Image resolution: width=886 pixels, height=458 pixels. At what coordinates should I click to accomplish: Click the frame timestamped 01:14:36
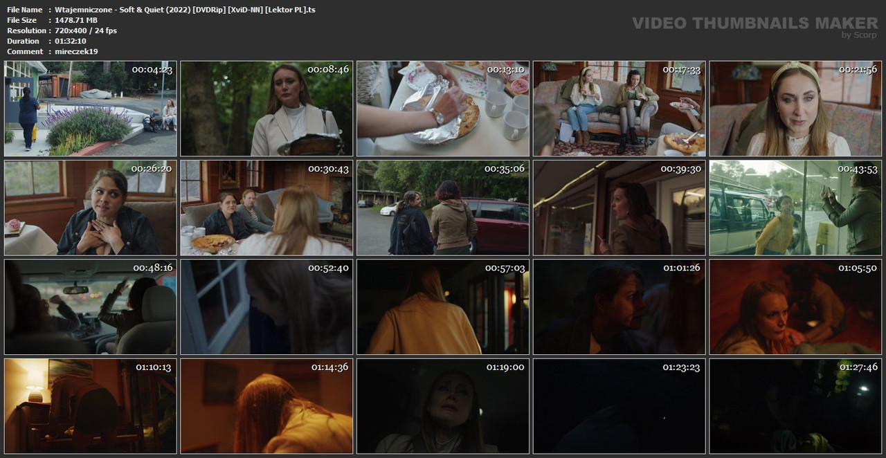[266, 406]
